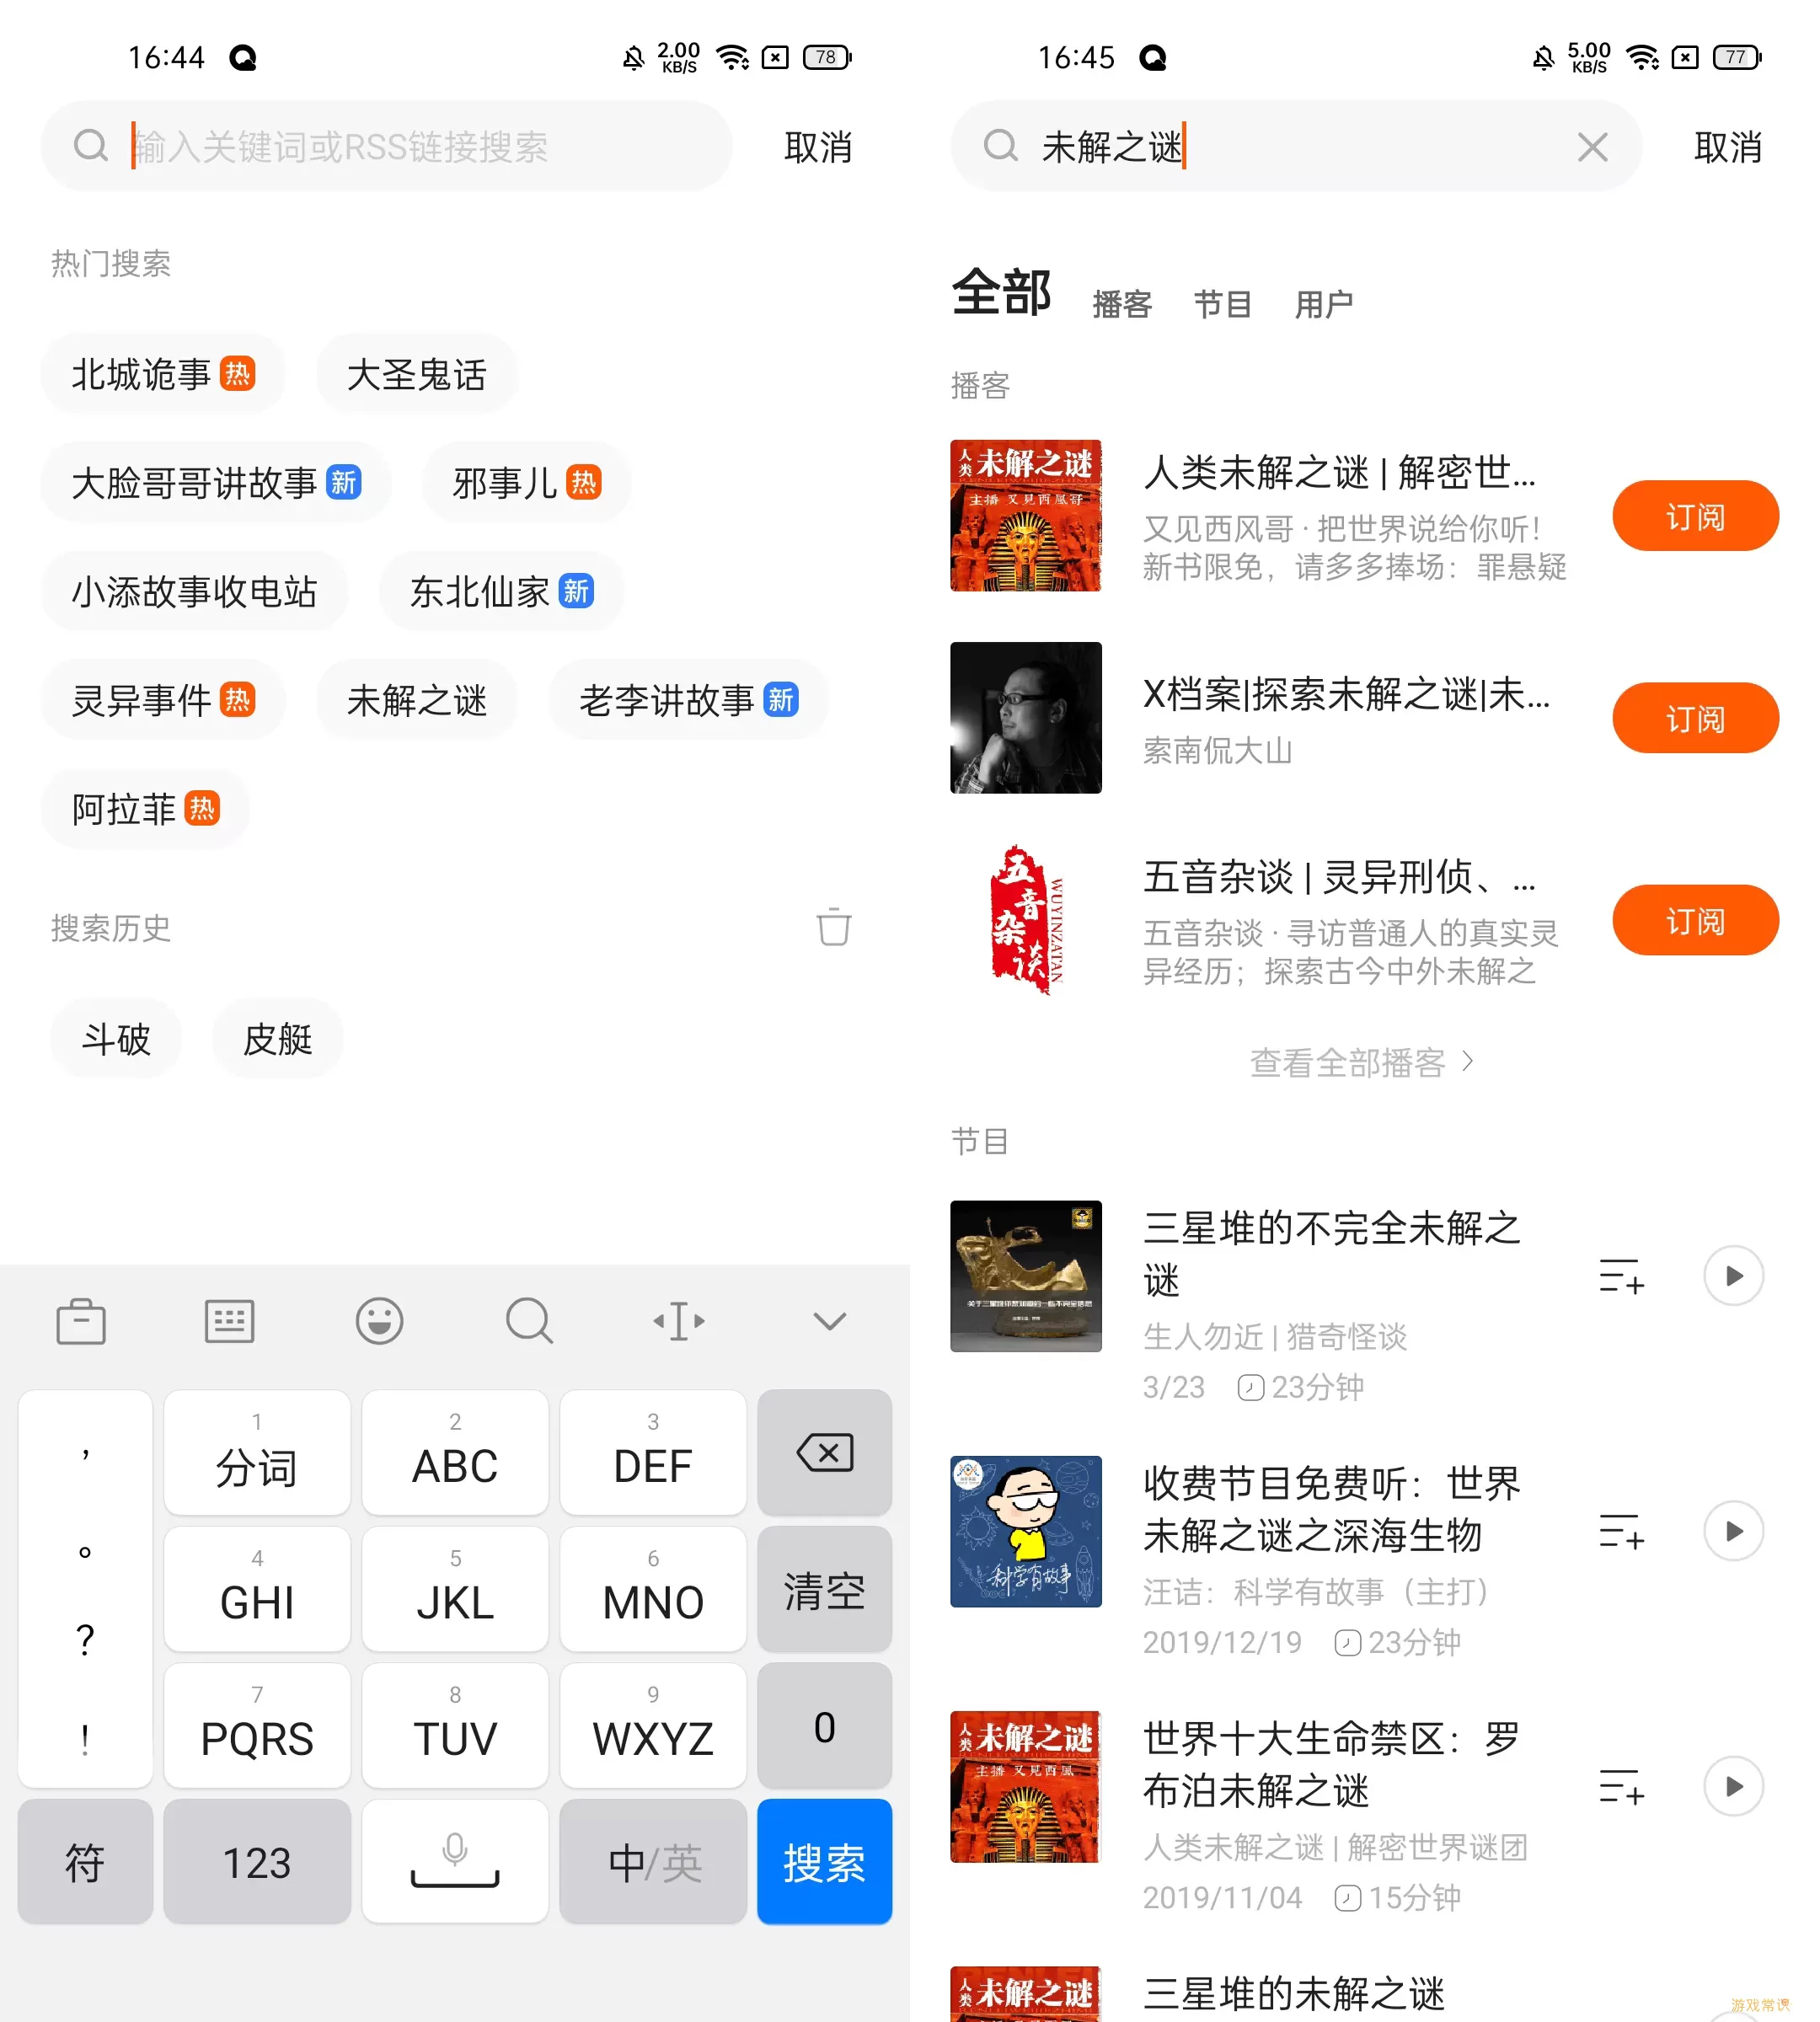Click 未解之谜 hot search tag

click(x=416, y=699)
